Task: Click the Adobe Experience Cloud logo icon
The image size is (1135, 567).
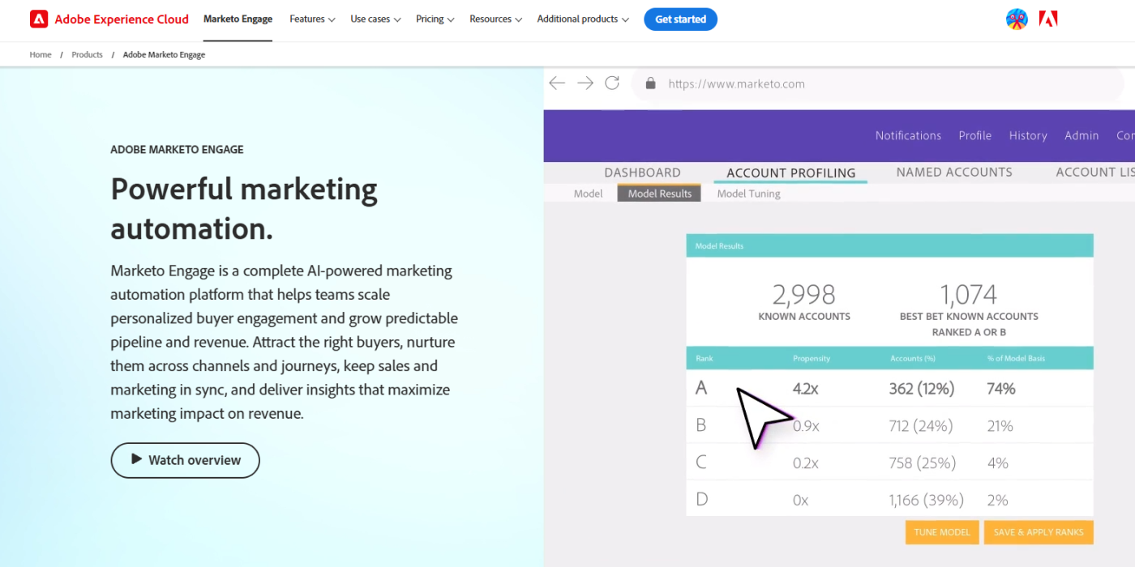Action: pyautogui.click(x=39, y=19)
